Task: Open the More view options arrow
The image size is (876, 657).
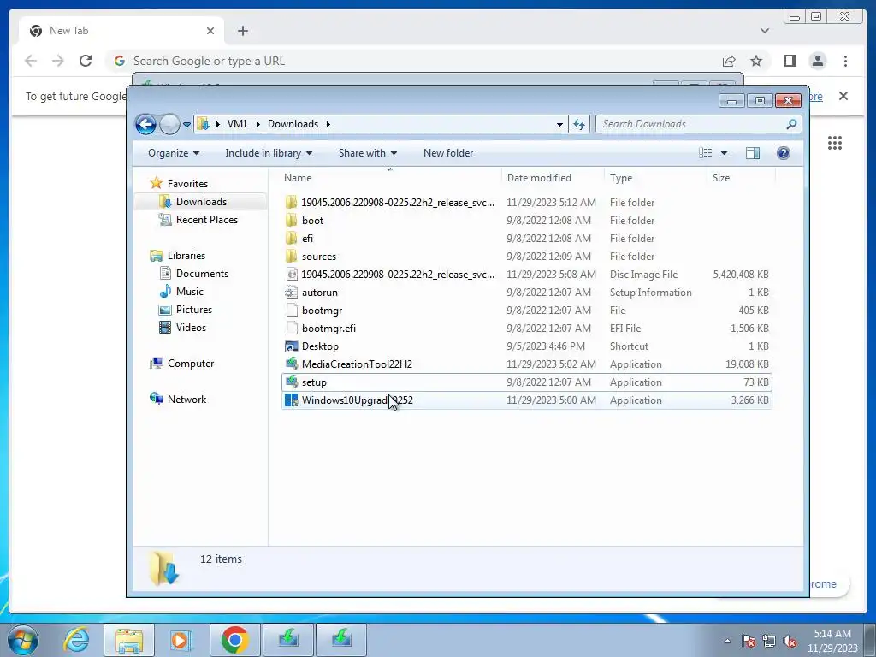Action: pos(724,153)
